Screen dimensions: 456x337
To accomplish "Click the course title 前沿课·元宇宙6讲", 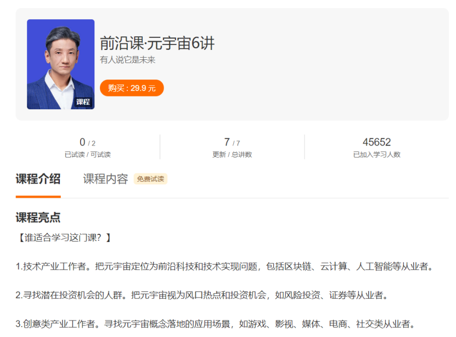I will (157, 43).
